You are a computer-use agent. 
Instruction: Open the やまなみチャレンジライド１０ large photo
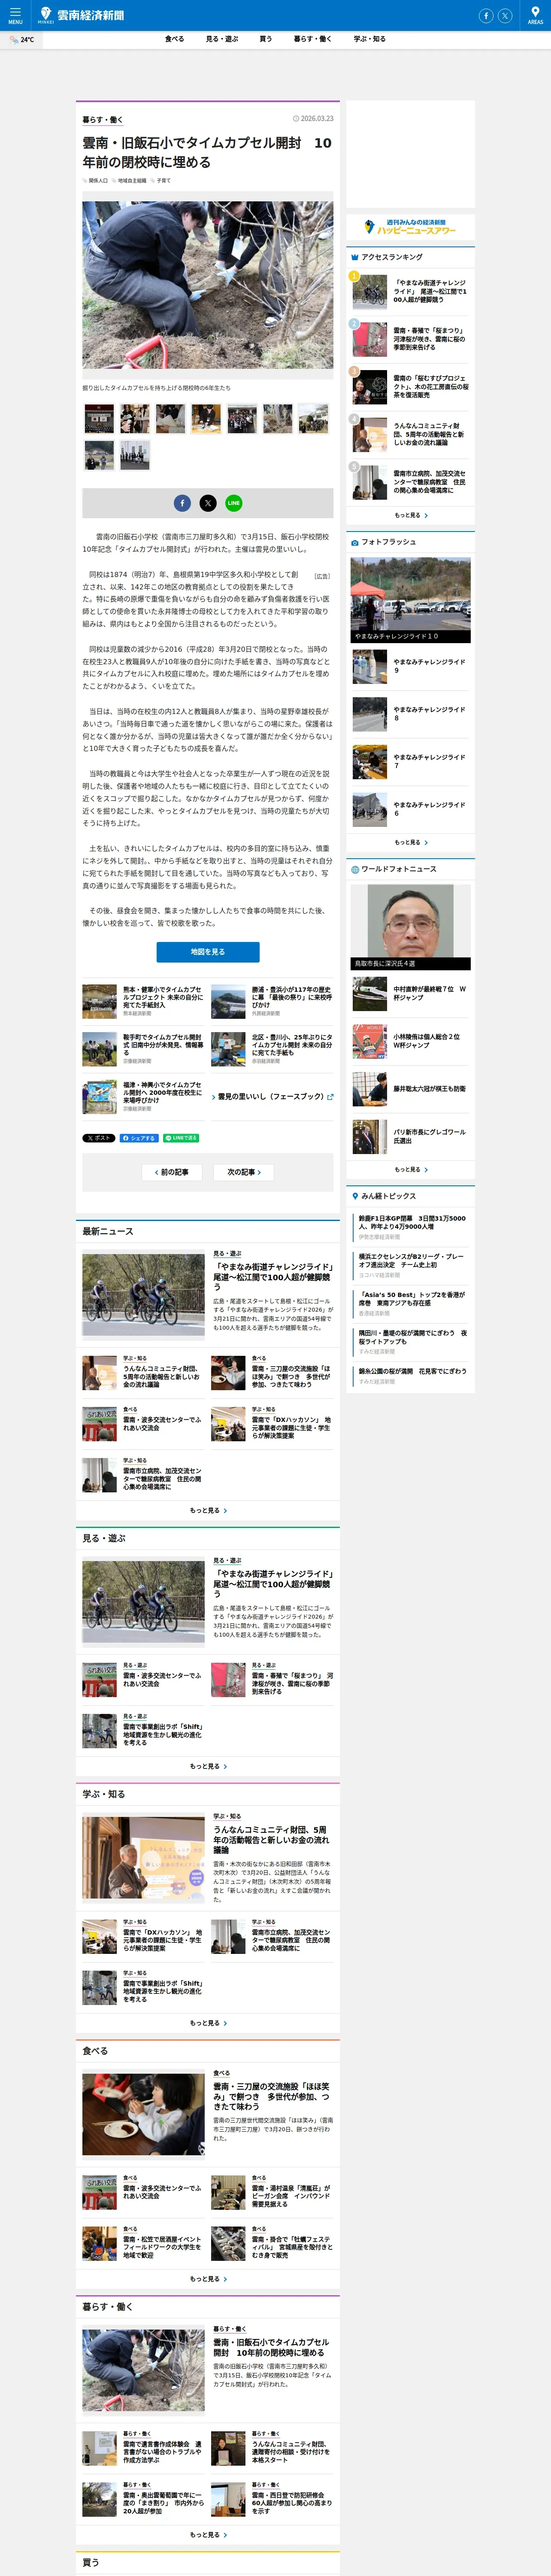(410, 600)
